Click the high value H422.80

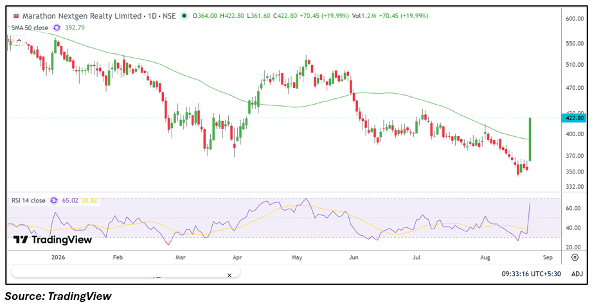(232, 16)
